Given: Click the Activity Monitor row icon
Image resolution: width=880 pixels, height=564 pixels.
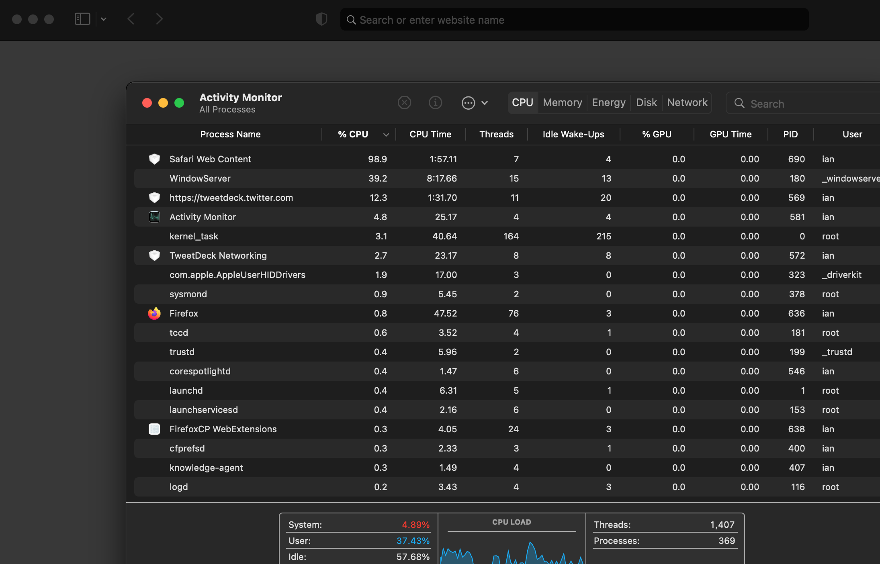Looking at the screenshot, I should pos(154,217).
